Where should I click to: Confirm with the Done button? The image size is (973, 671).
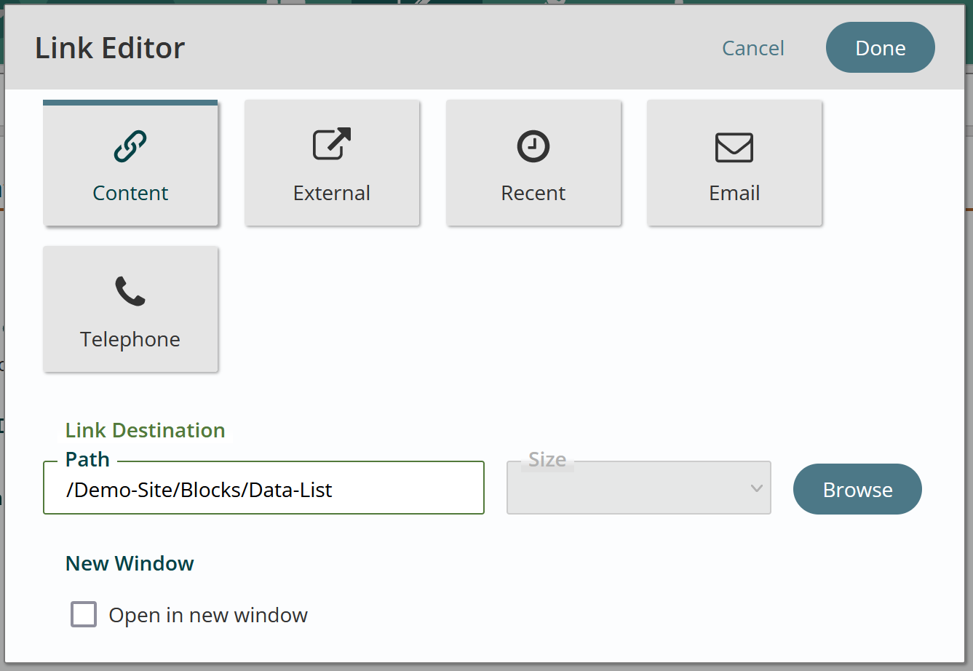(881, 47)
